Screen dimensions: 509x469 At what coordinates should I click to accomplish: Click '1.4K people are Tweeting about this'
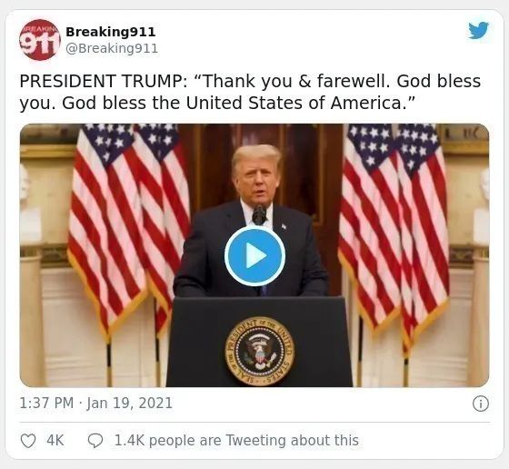(x=236, y=441)
